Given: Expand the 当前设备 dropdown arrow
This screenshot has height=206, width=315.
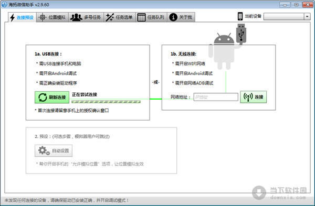Looking at the screenshot, I should (307, 16).
